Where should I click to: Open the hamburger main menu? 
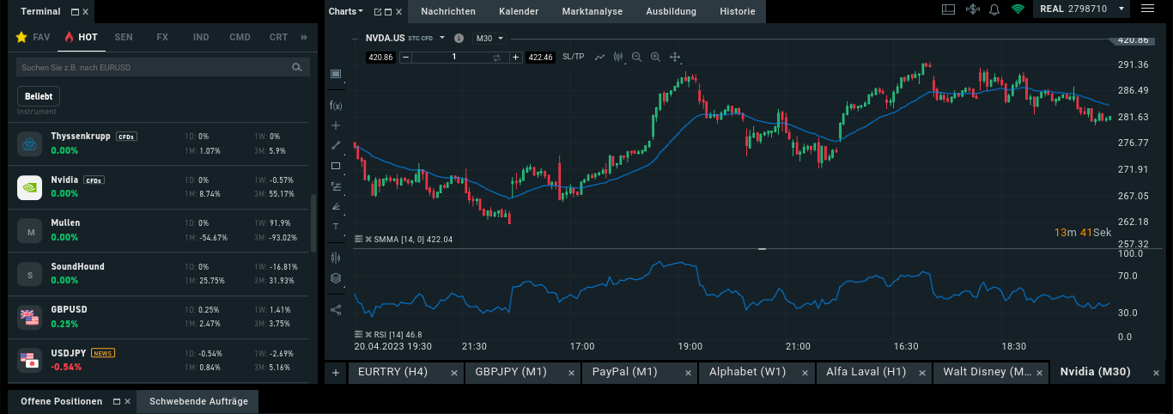point(1147,9)
